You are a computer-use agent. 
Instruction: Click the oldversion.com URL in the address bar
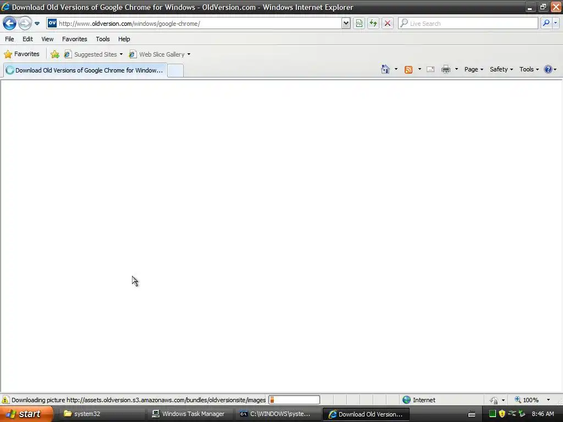coord(129,24)
